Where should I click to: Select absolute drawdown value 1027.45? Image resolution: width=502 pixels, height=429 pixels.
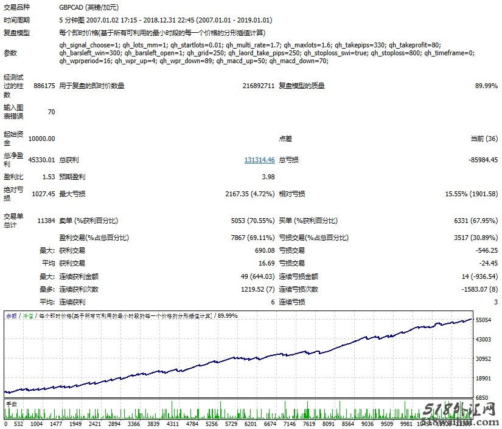pos(43,194)
